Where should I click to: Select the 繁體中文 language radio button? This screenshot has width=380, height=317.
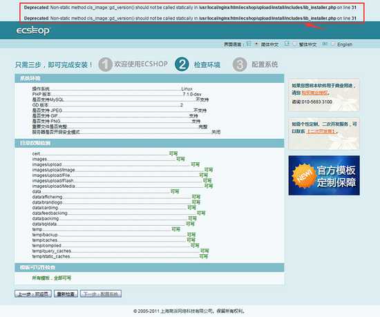tap(295, 44)
